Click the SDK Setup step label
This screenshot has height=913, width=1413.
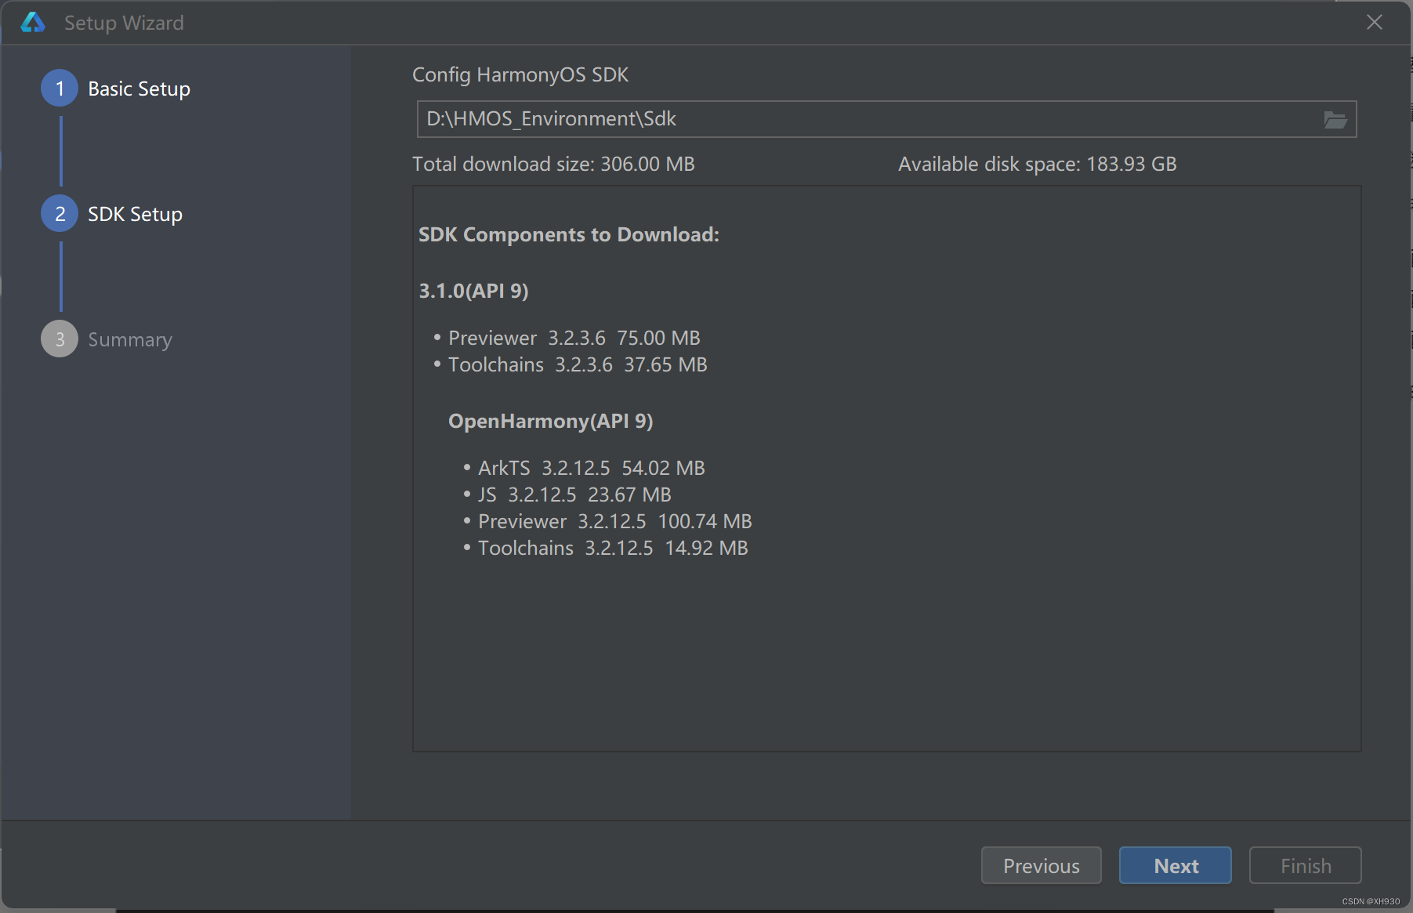[135, 214]
